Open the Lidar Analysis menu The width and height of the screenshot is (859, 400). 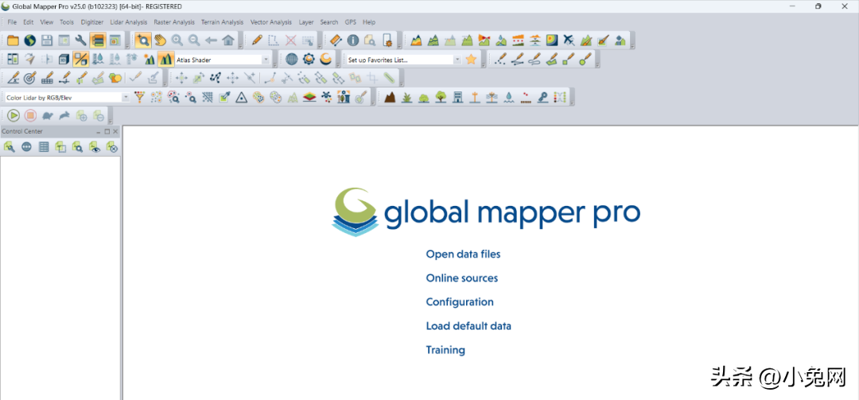point(129,22)
